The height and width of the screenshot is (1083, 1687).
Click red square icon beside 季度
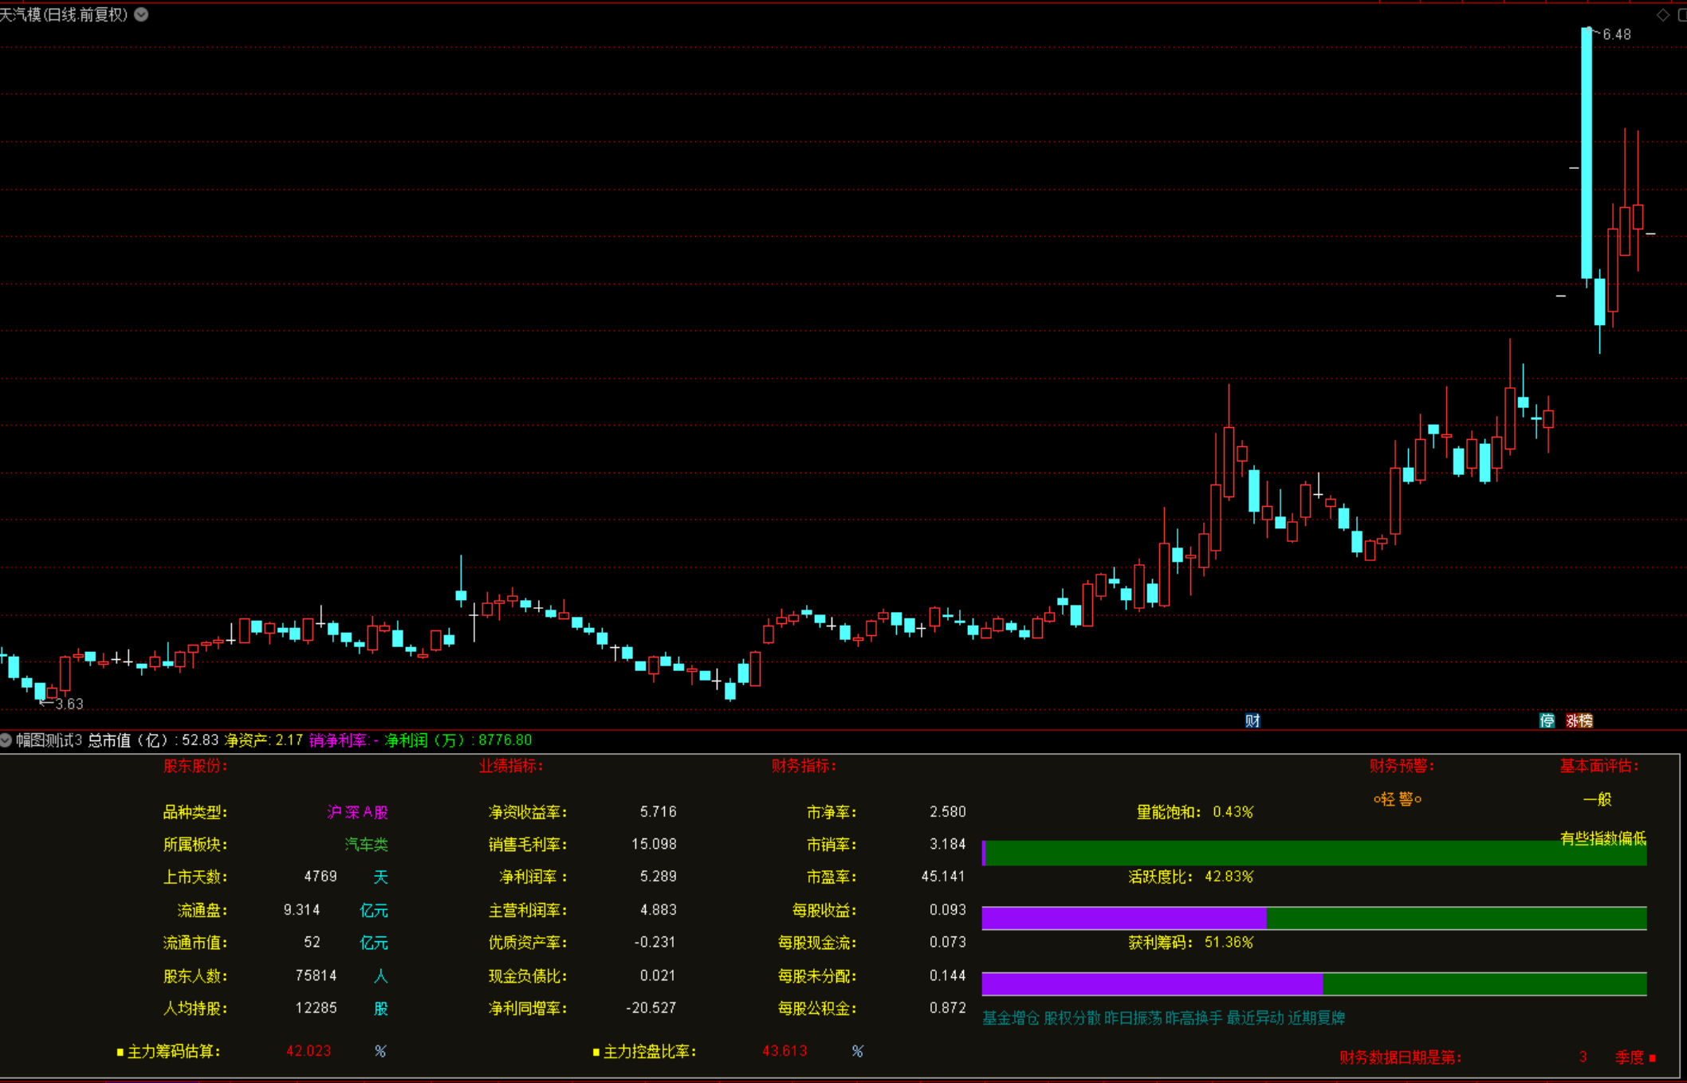(1653, 1057)
